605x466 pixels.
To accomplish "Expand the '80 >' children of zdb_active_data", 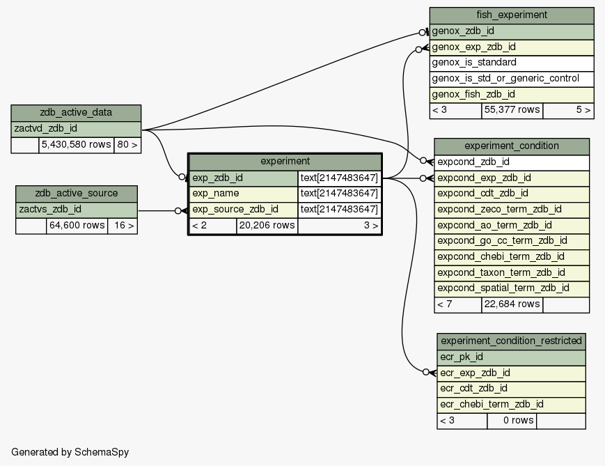I will pyautogui.click(x=127, y=146).
